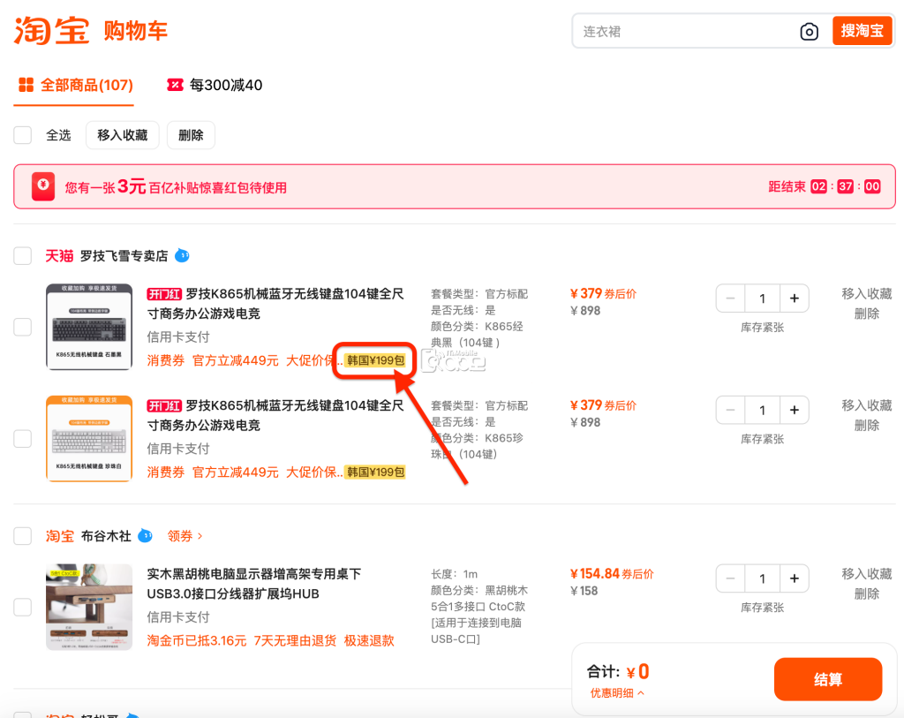Click quantity field of walnut monitor stand
Screen dimensions: 904x718
coord(762,578)
